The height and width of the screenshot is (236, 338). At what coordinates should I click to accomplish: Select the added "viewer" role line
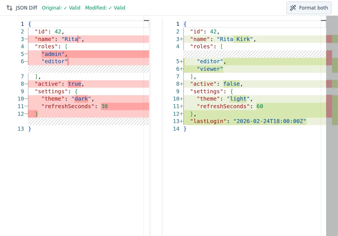(x=210, y=69)
